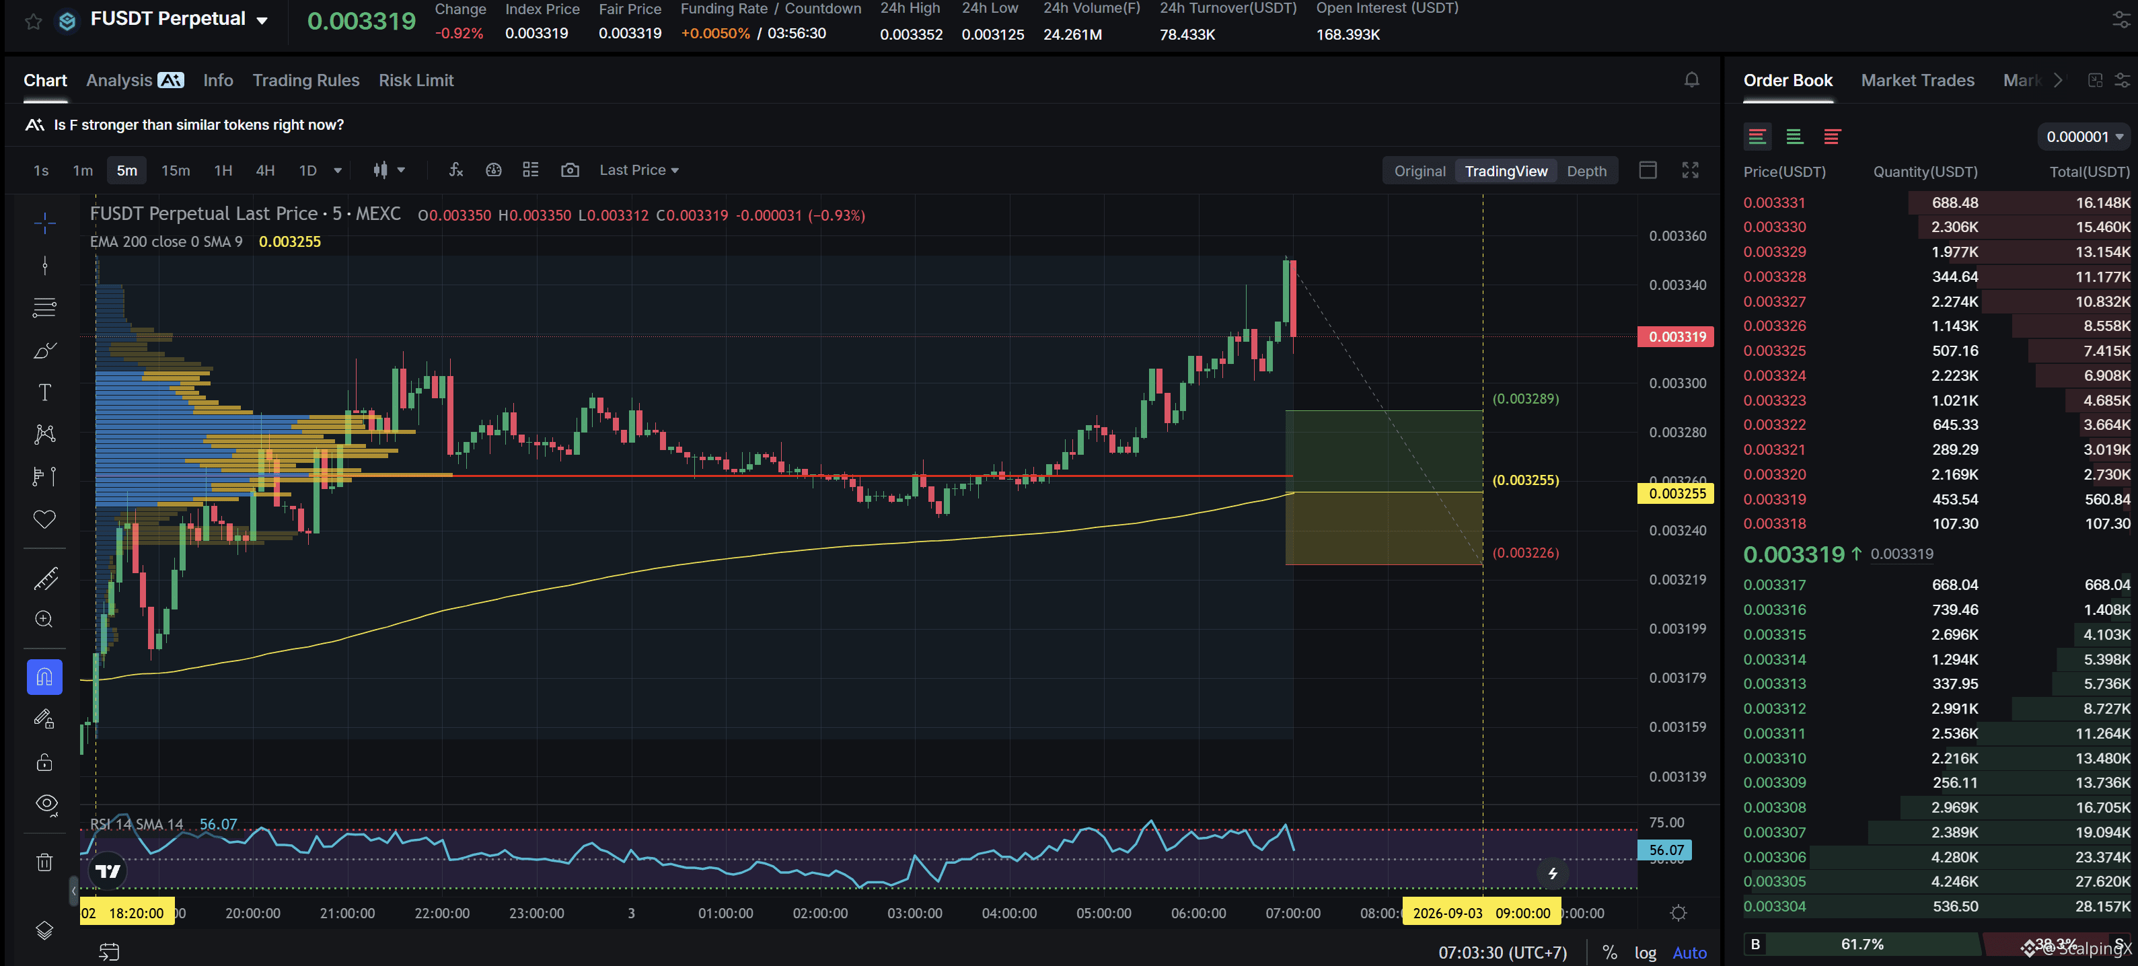Expand the FUSDT Perpetual pair dropdown

262,21
